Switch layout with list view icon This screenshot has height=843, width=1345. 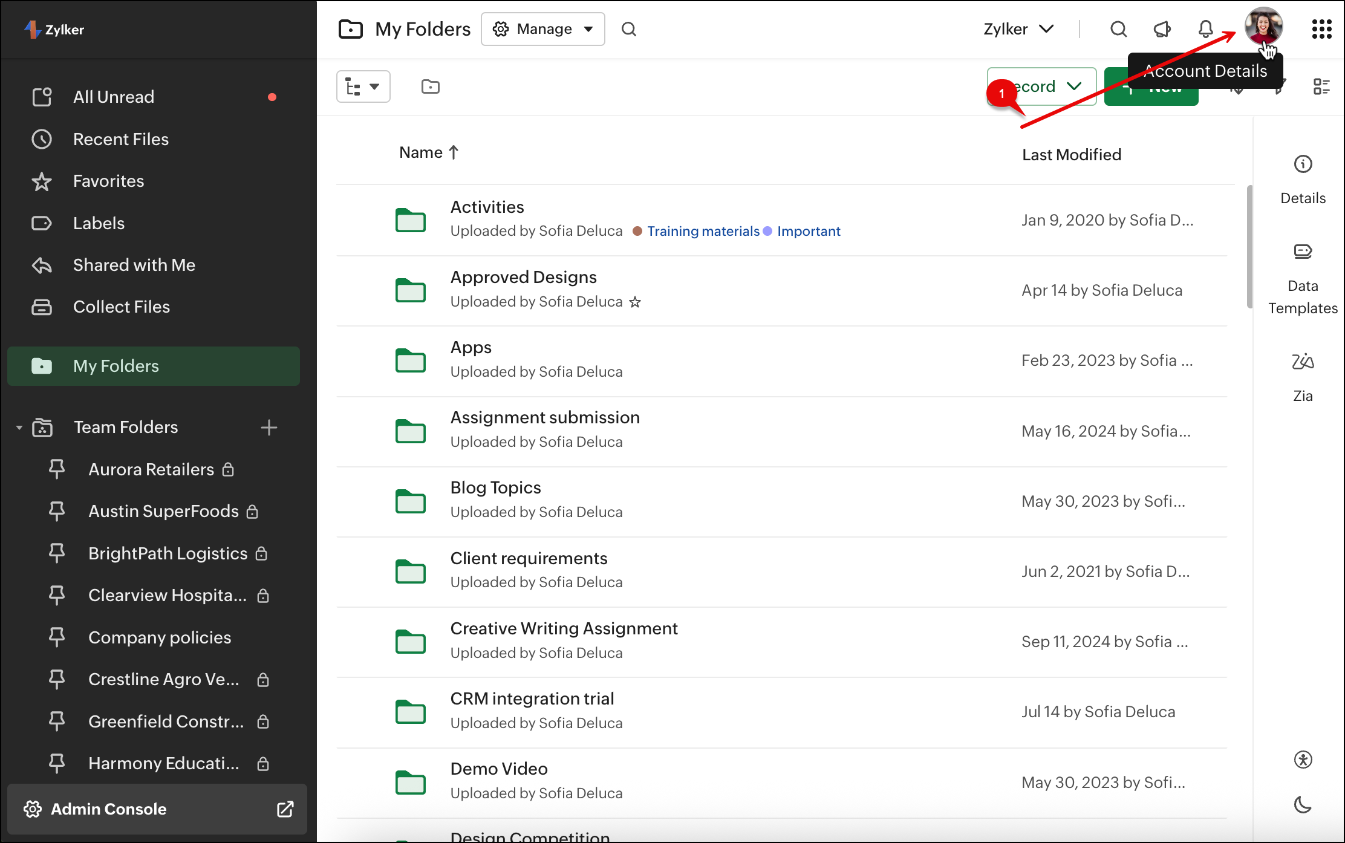pyautogui.click(x=1321, y=87)
